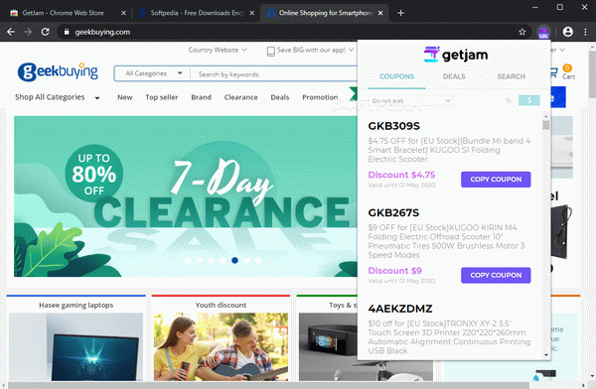596x389 pixels.
Task: Open the Chrome profile avatar menu
Action: [567, 32]
